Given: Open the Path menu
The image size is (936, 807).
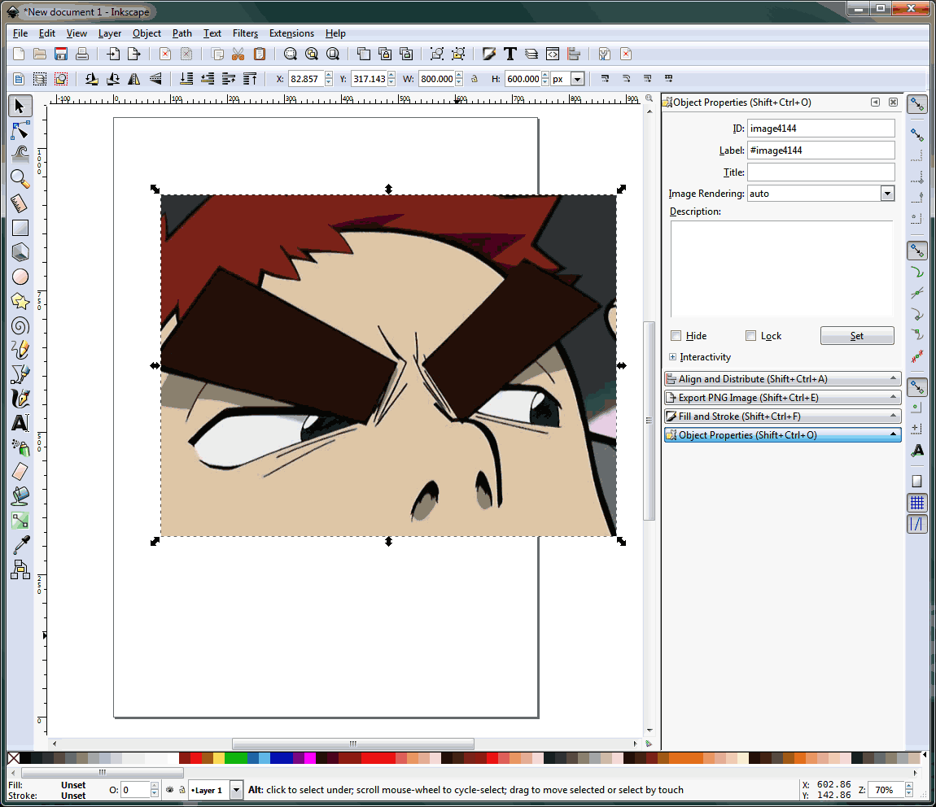Looking at the screenshot, I should click(x=182, y=33).
